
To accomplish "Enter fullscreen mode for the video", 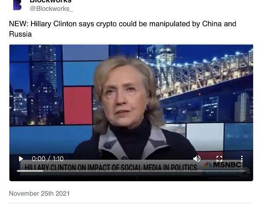I will [219, 158].
